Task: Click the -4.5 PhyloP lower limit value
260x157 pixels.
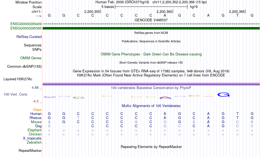Action: point(36,101)
